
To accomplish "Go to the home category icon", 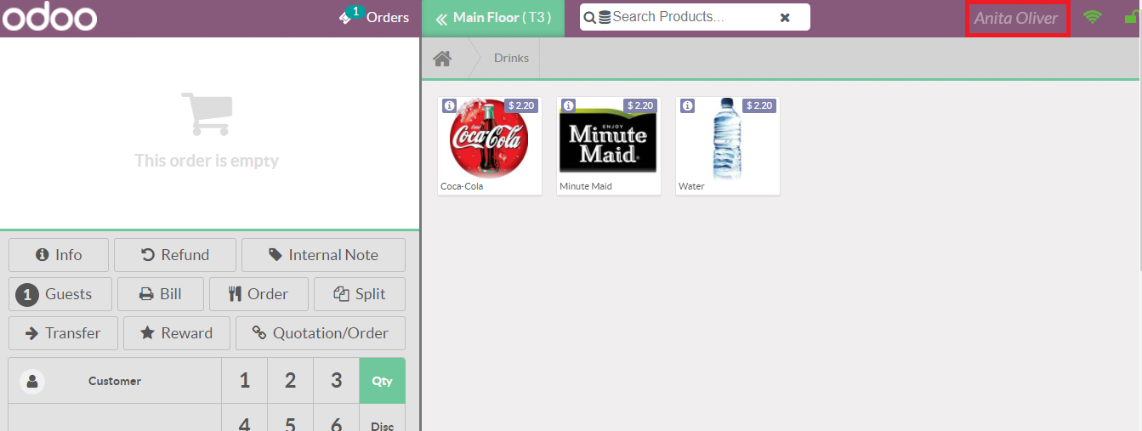I will (441, 58).
